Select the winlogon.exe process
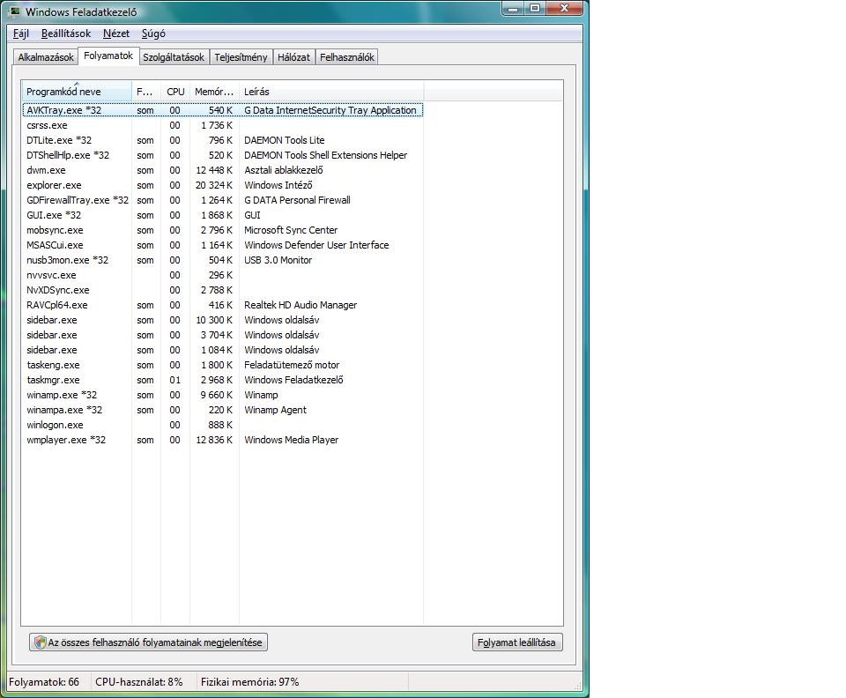This screenshot has height=698, width=846. point(222,425)
